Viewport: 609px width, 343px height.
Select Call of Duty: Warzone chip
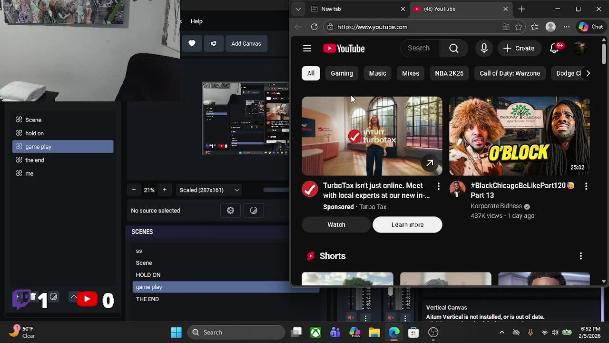click(x=510, y=73)
